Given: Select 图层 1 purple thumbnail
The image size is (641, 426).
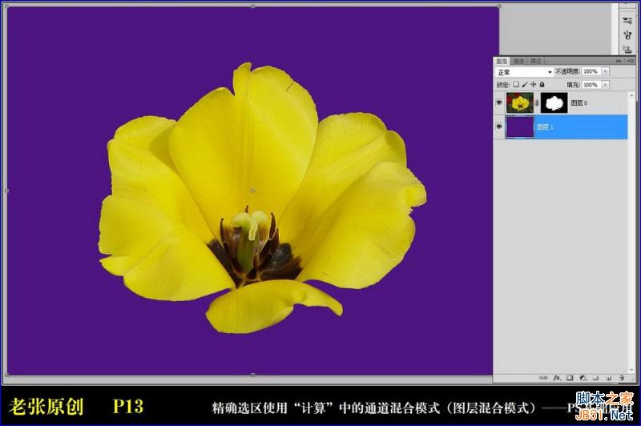Looking at the screenshot, I should [x=520, y=127].
